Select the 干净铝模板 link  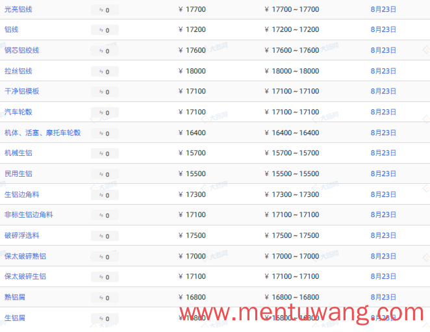point(21,91)
